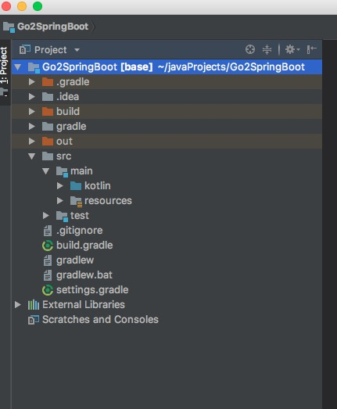The width and height of the screenshot is (337, 409).
Task: Collapse the src folder arrow
Action: coord(31,156)
